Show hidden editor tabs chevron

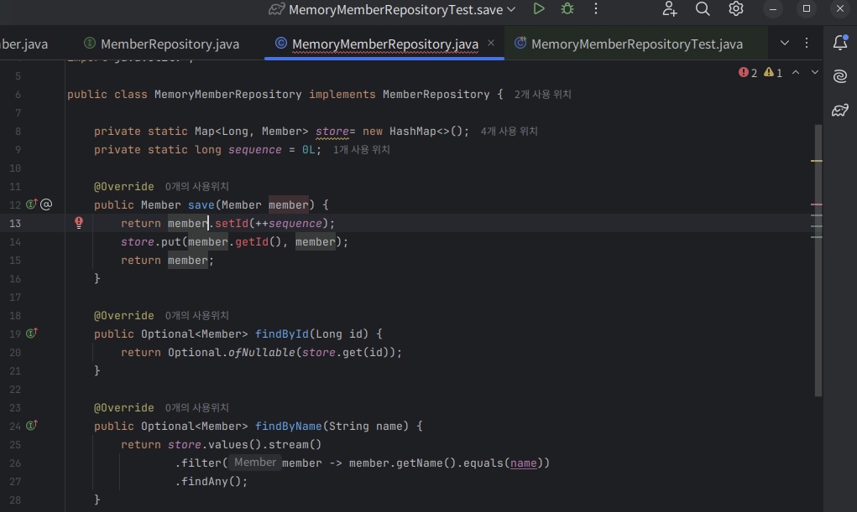pos(784,43)
